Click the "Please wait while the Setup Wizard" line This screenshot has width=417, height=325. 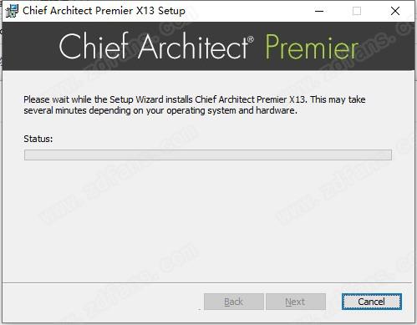point(195,99)
